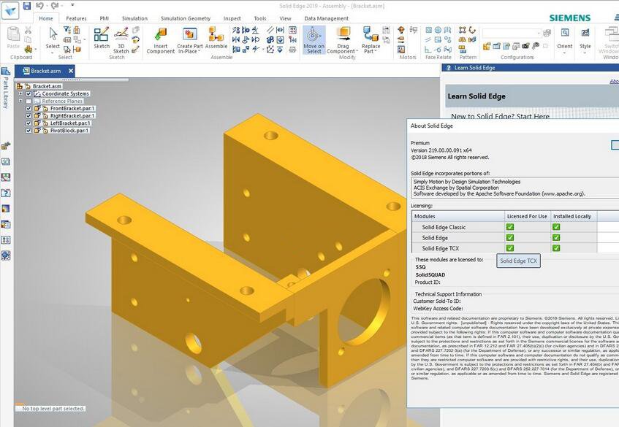The width and height of the screenshot is (619, 427).
Task: Click the Select filter funnel icon
Action: 67,30
